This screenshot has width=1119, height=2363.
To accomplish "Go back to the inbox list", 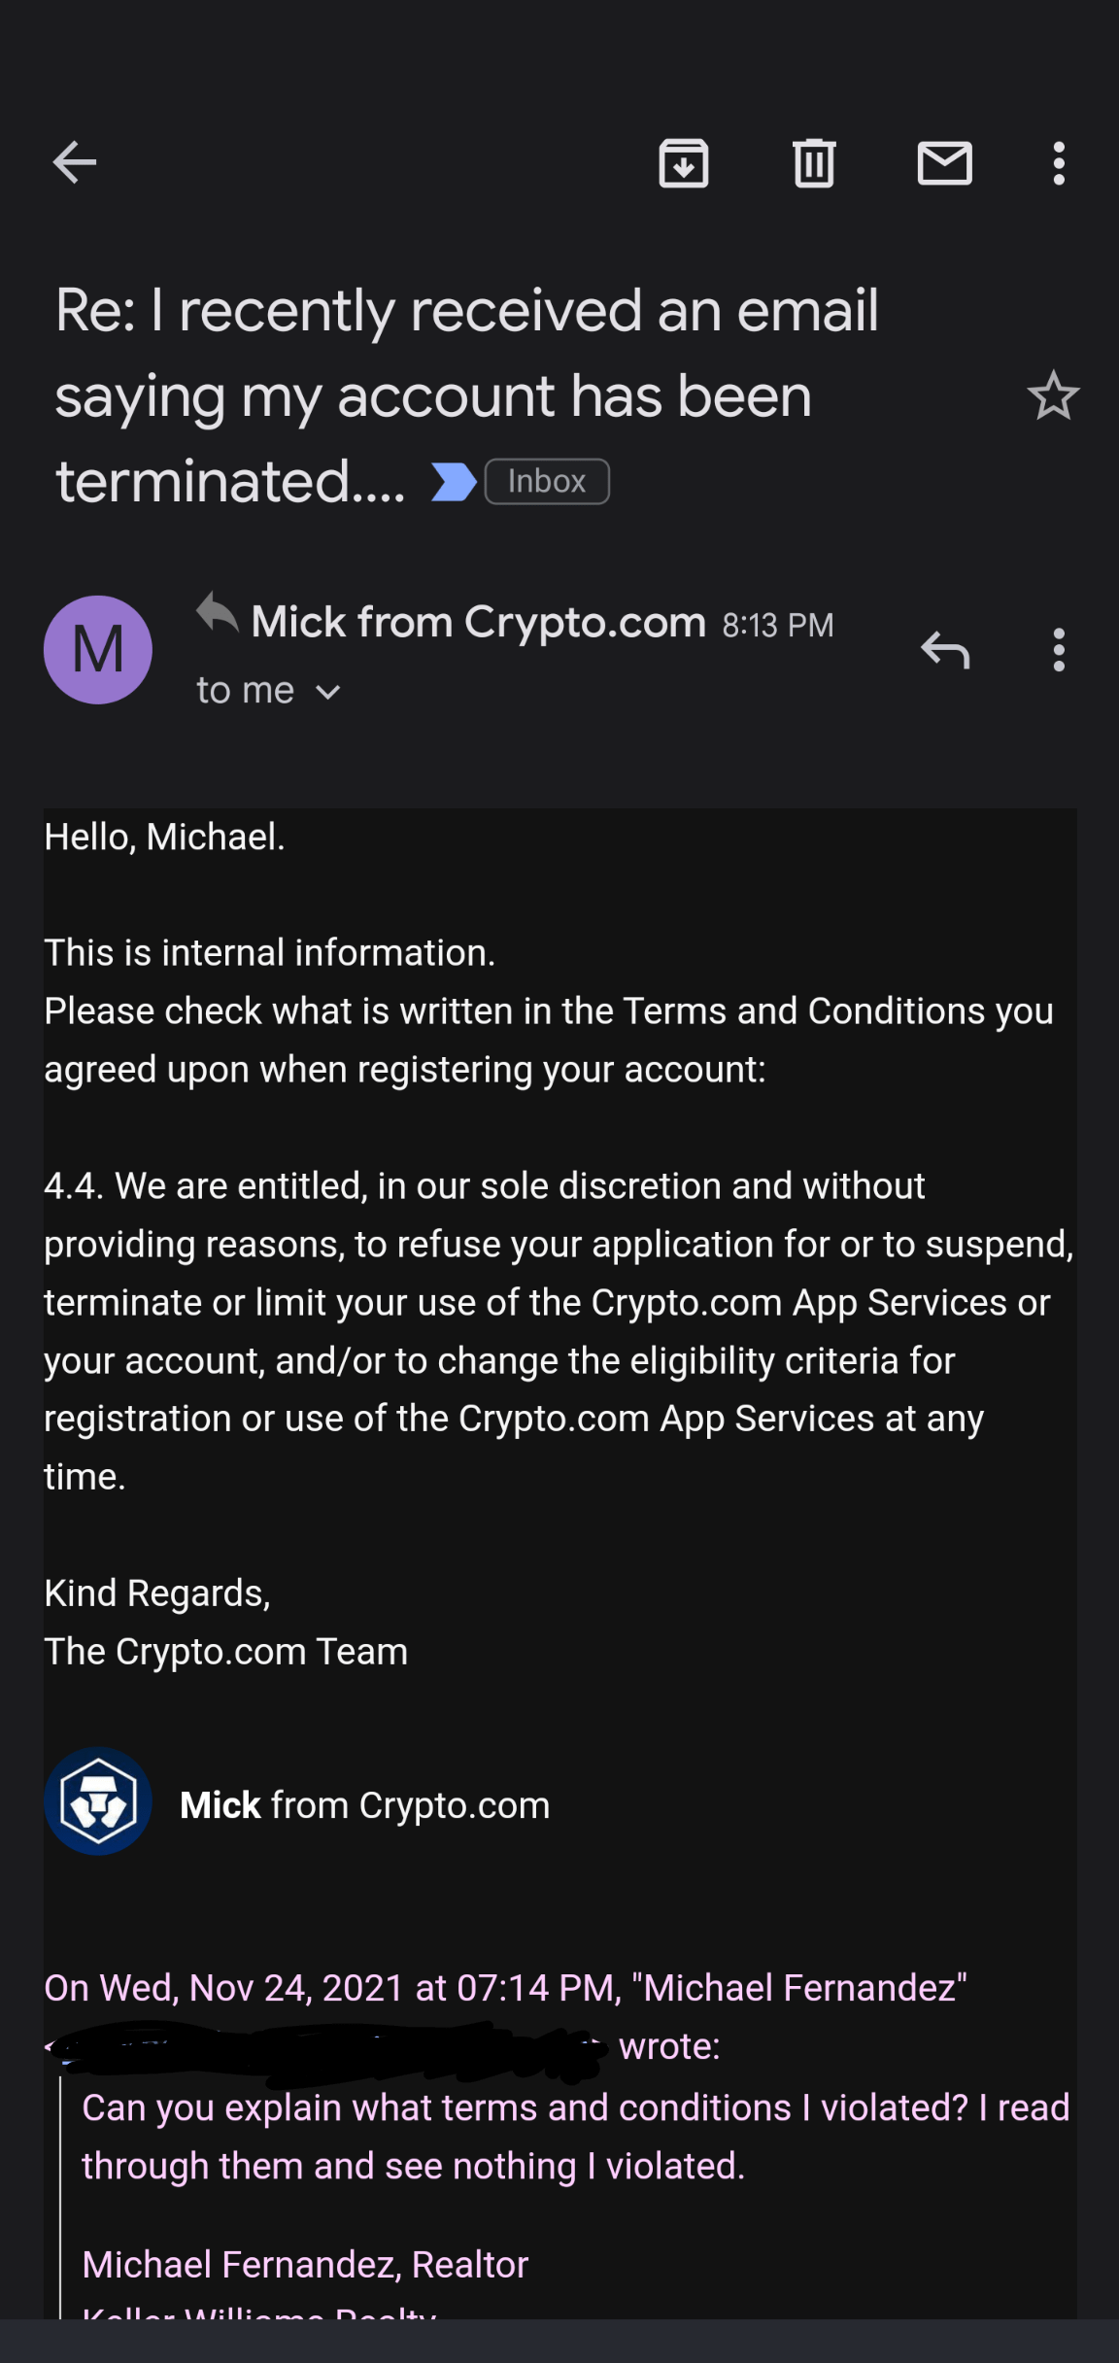I will pyautogui.click(x=74, y=162).
